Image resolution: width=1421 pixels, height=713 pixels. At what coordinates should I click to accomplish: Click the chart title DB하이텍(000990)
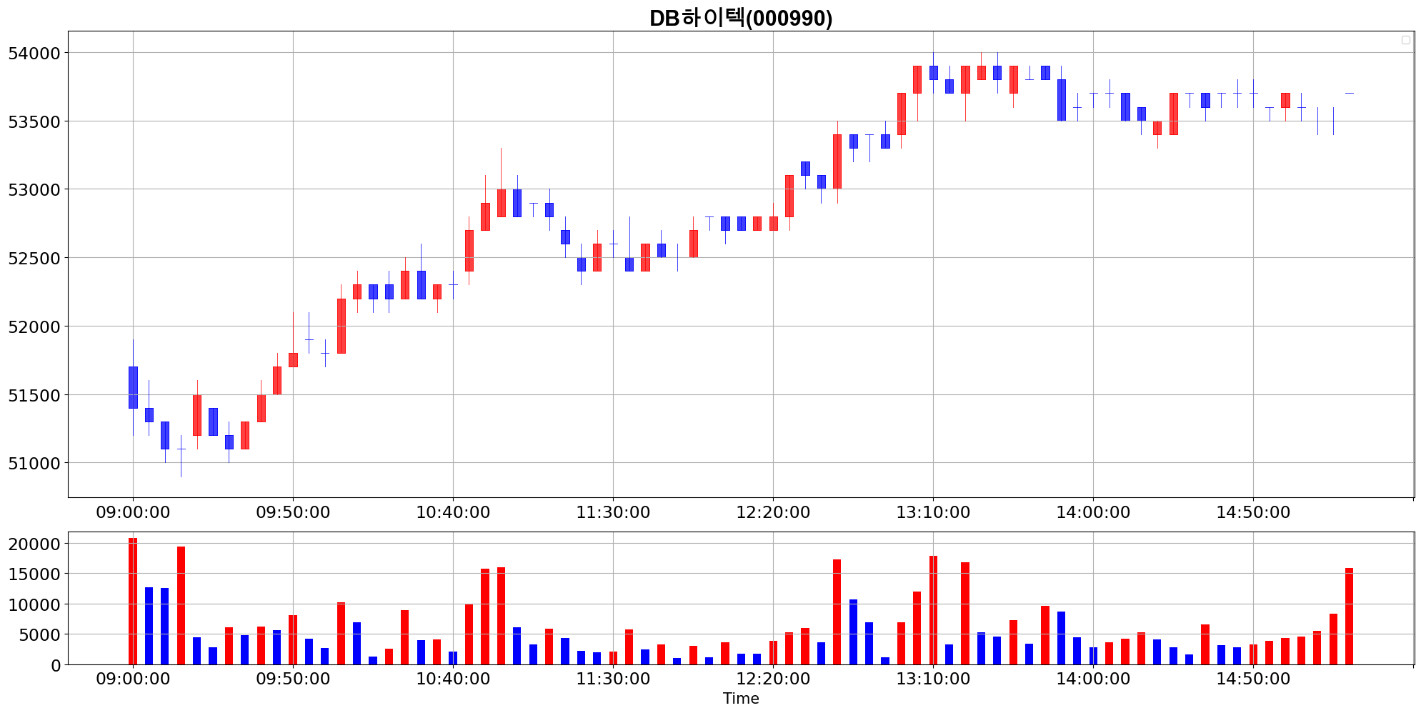(x=741, y=18)
